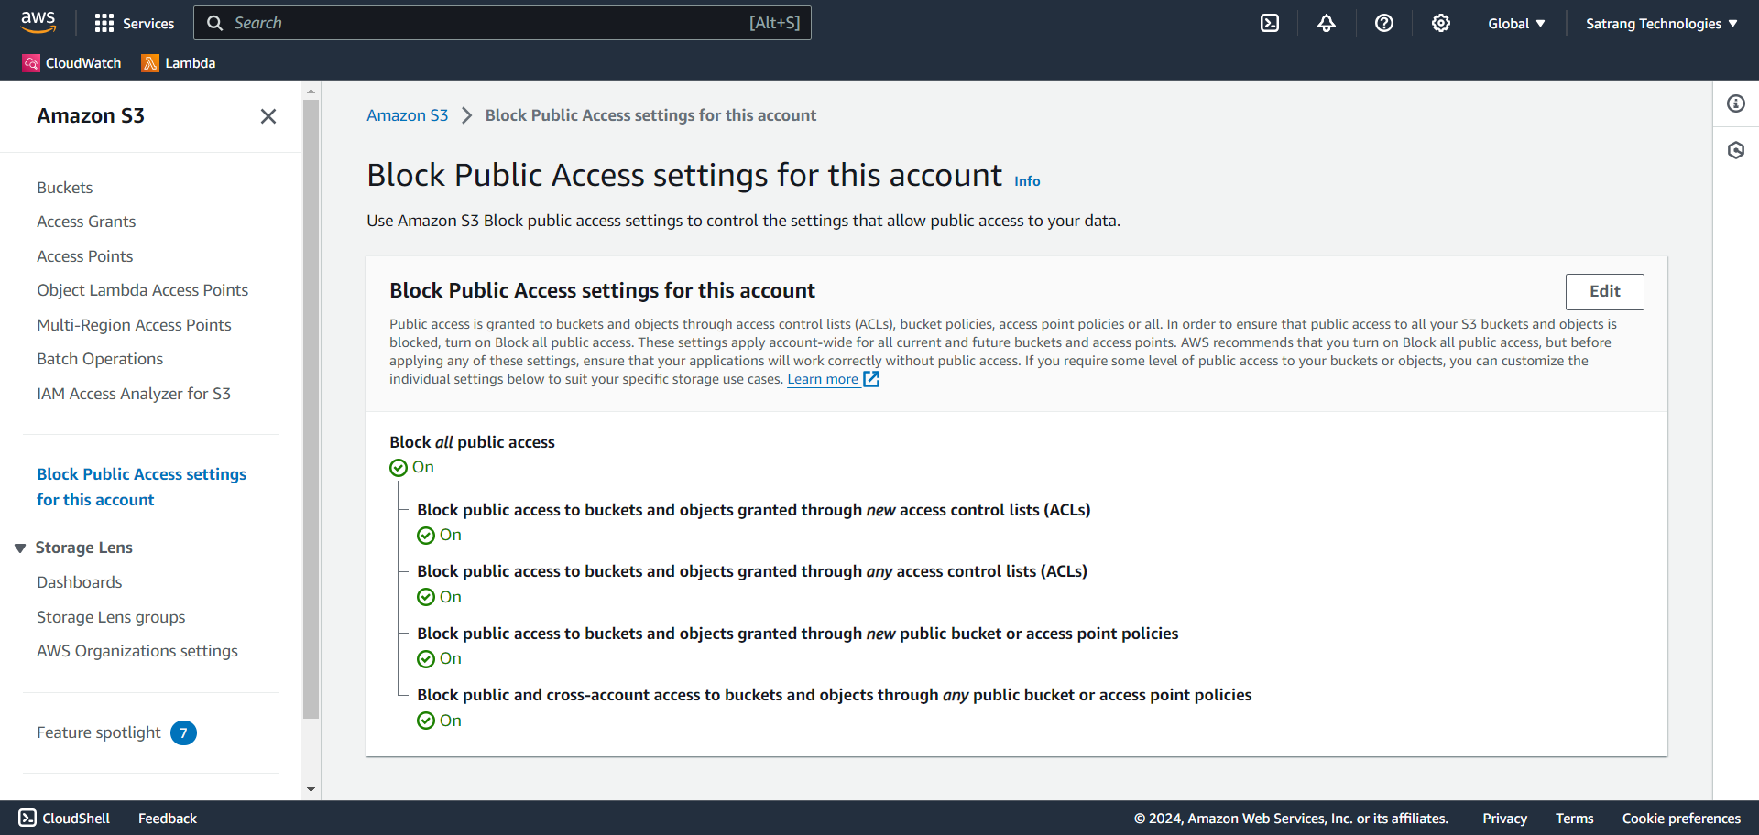Open the Satrang Technologies account menu

click(1662, 23)
